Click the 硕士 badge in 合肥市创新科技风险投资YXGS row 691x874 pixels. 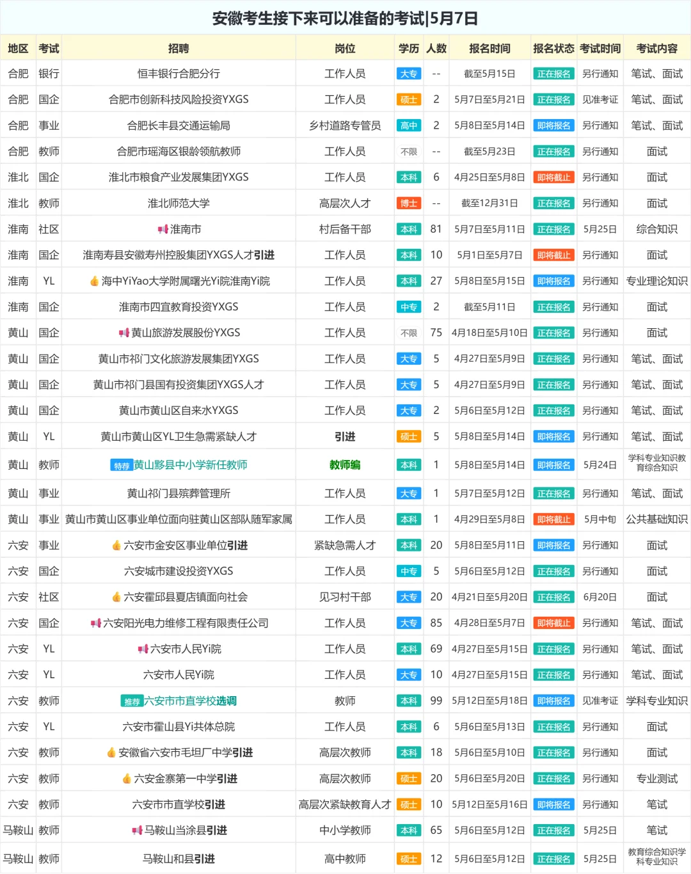tap(409, 100)
